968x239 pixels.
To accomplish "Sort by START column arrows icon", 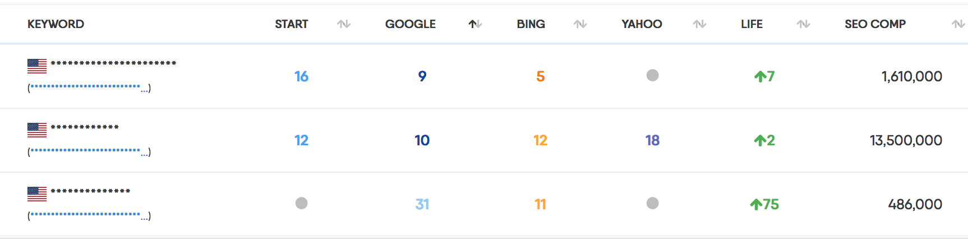I will tap(344, 24).
